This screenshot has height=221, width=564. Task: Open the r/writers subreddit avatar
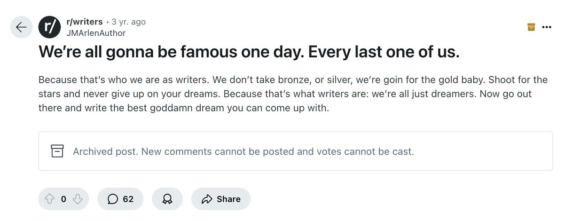pos(49,27)
